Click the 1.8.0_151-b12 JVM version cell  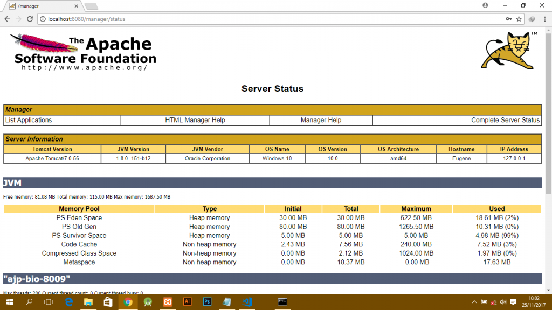pyautogui.click(x=133, y=159)
